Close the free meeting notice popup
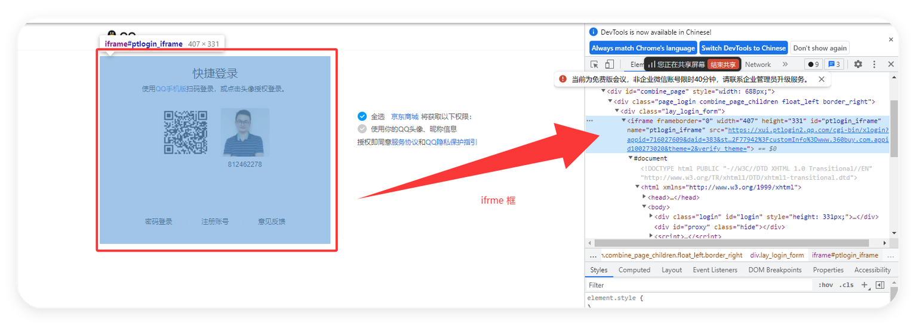916x325 pixels. (821, 79)
